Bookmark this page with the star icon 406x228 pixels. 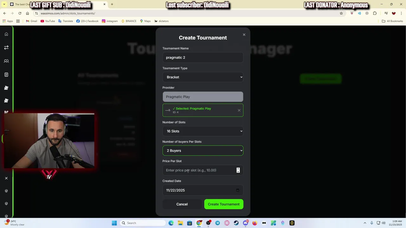click(x=341, y=13)
